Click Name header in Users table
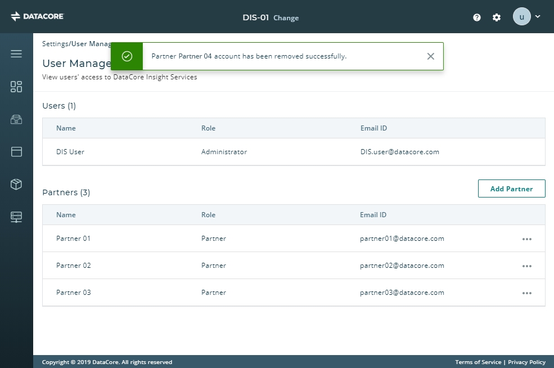Viewport: 554px width, 368px height. (x=66, y=128)
